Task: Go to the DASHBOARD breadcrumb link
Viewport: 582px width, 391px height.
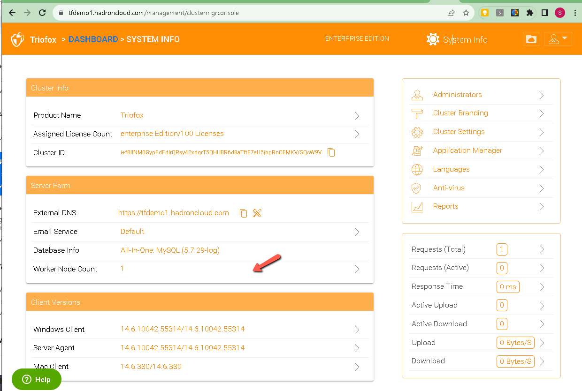Action: tap(93, 39)
